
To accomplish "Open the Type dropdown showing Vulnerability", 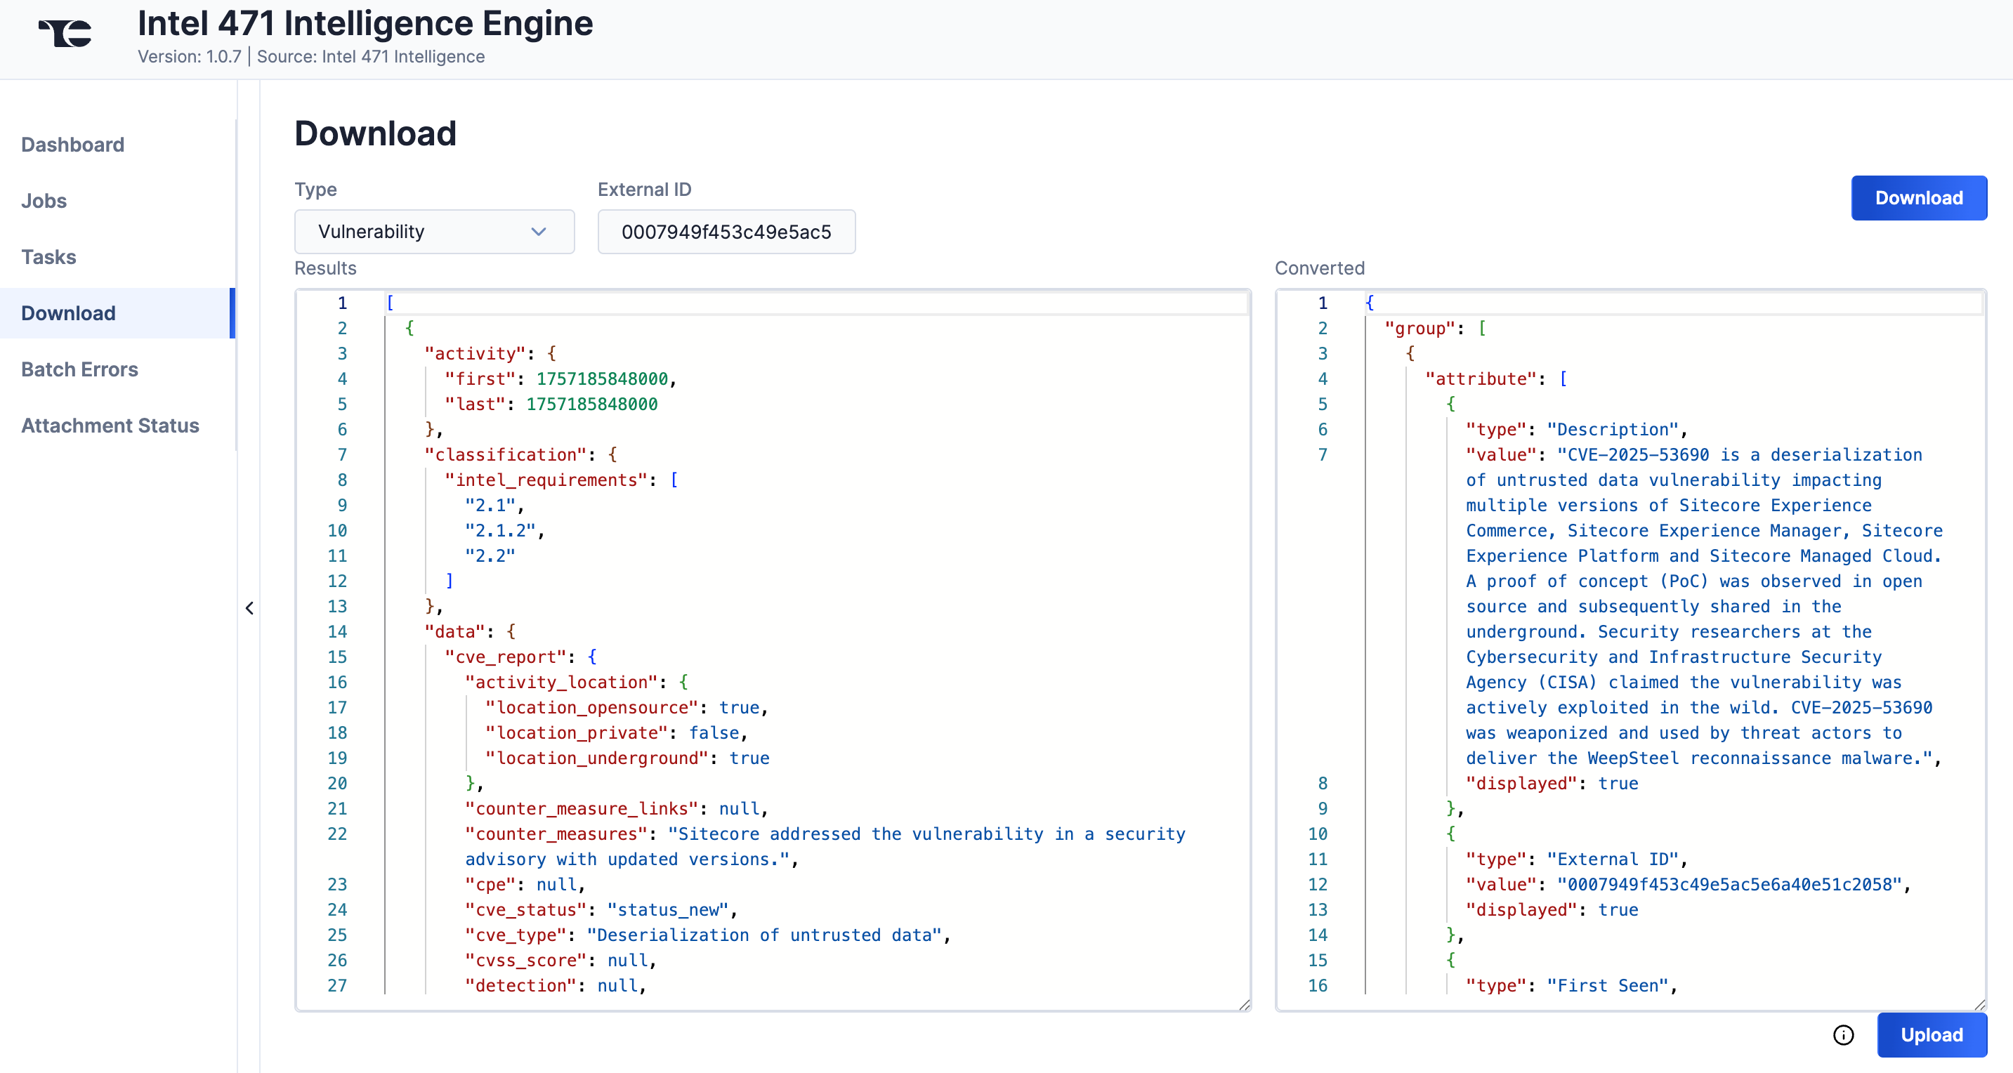I will point(433,231).
